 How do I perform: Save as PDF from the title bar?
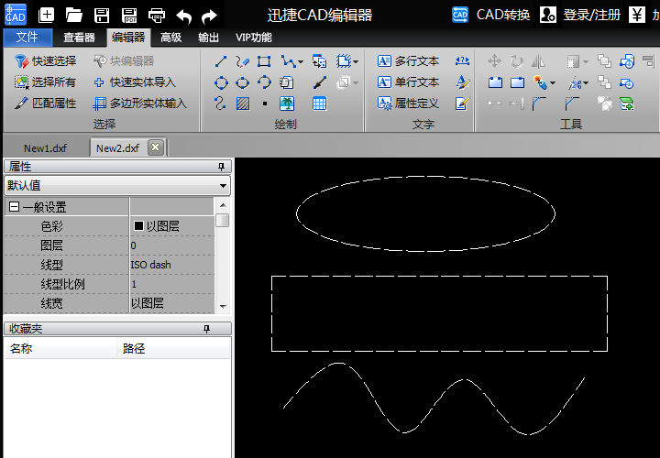click(x=129, y=16)
